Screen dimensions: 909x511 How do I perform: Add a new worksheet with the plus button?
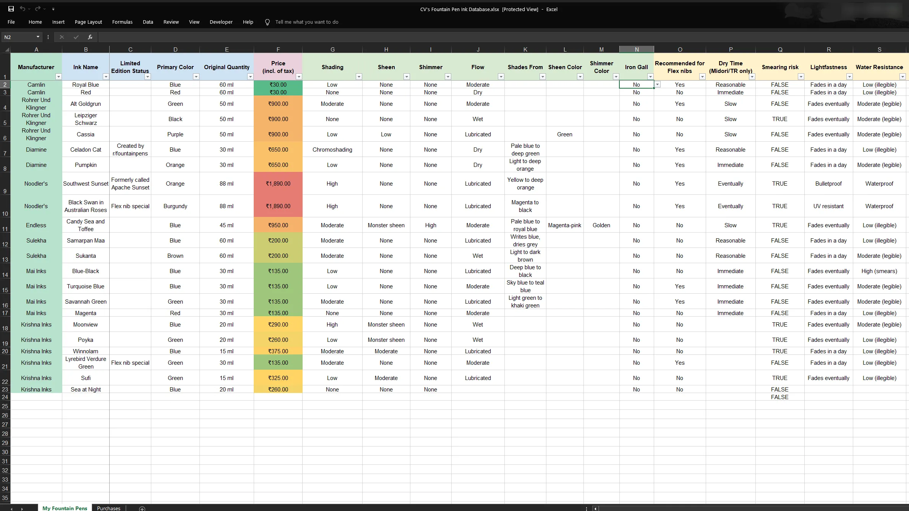click(x=142, y=508)
